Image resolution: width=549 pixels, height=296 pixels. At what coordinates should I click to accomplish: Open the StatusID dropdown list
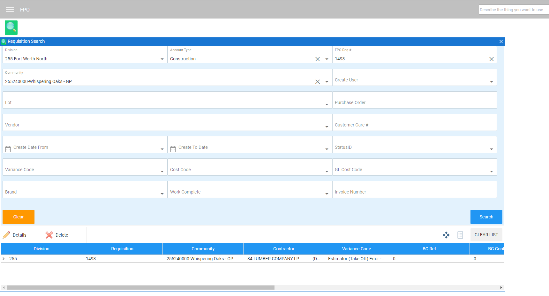pos(491,149)
